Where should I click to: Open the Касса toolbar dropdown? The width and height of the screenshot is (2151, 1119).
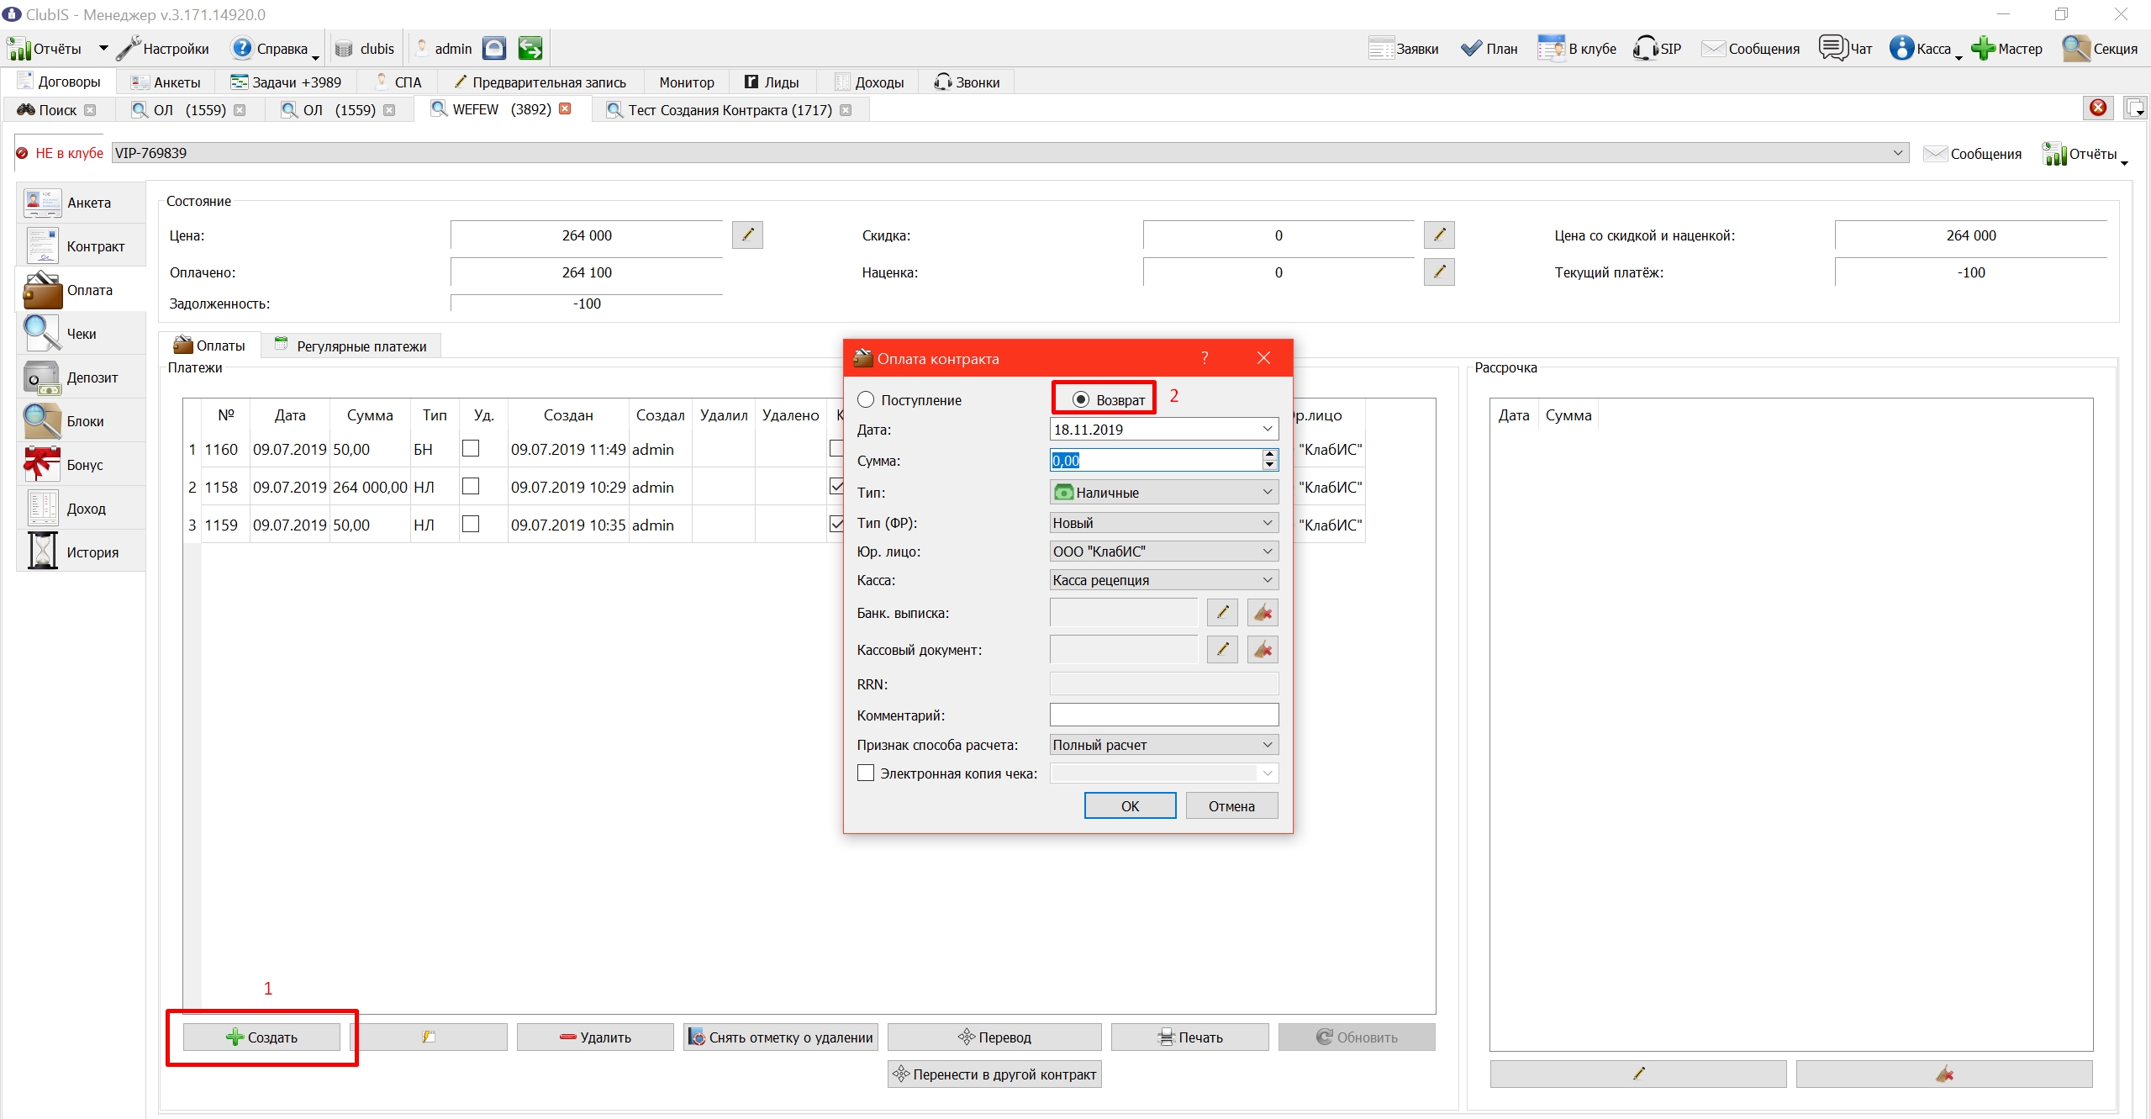click(x=1959, y=57)
